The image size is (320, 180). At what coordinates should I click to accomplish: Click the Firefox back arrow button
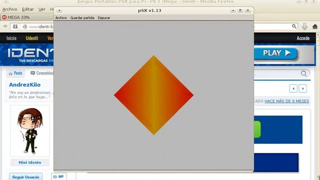click(x=5, y=26)
